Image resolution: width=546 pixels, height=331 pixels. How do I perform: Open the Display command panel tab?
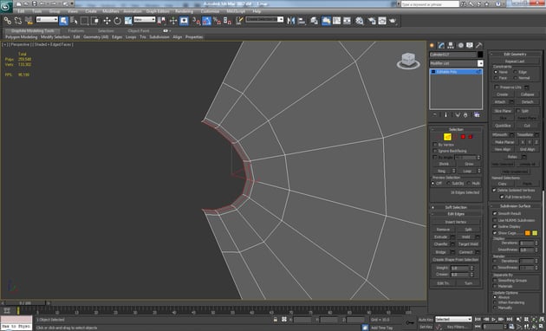coord(470,45)
